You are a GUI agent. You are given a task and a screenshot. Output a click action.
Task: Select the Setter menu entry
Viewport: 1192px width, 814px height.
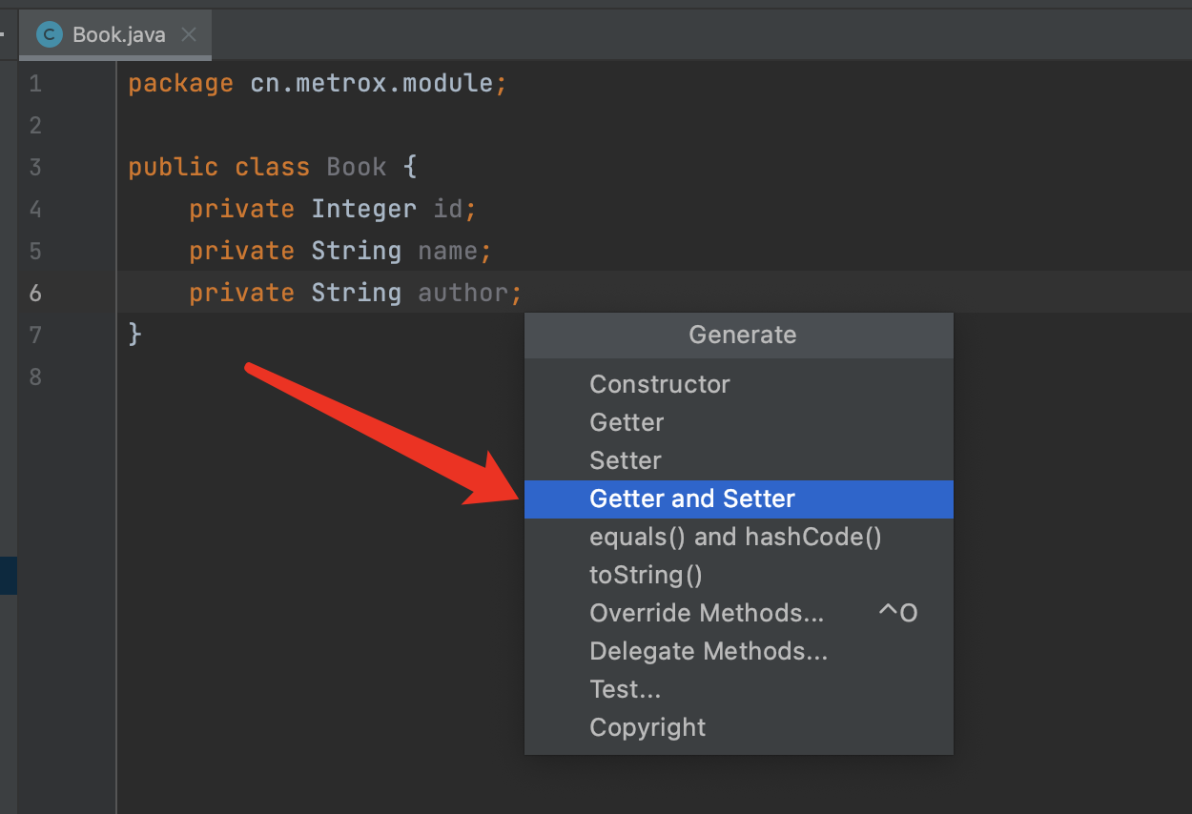(x=626, y=460)
